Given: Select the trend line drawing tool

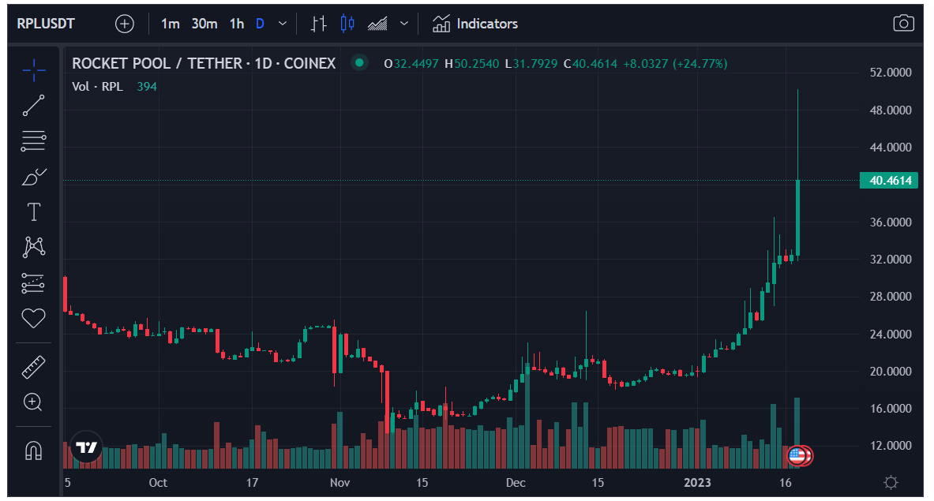Looking at the screenshot, I should tap(33, 105).
